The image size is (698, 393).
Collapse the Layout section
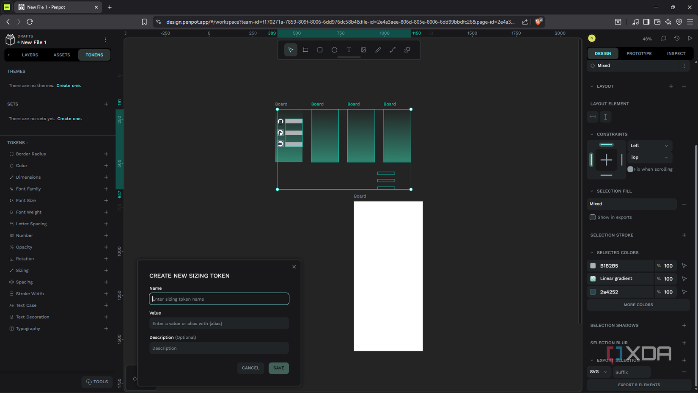(x=592, y=86)
